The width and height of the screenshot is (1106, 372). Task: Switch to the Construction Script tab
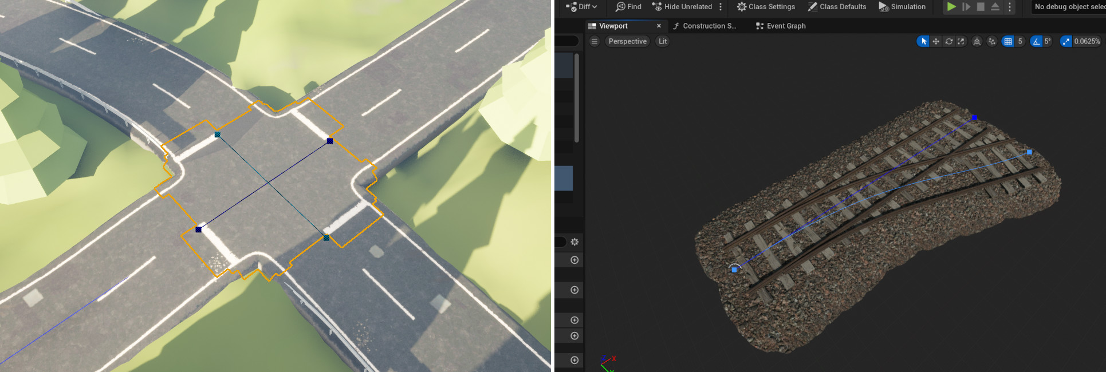pyautogui.click(x=704, y=26)
